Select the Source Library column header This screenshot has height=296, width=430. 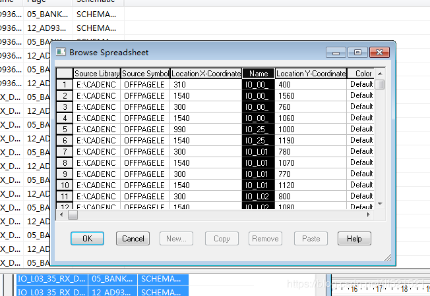coord(97,74)
